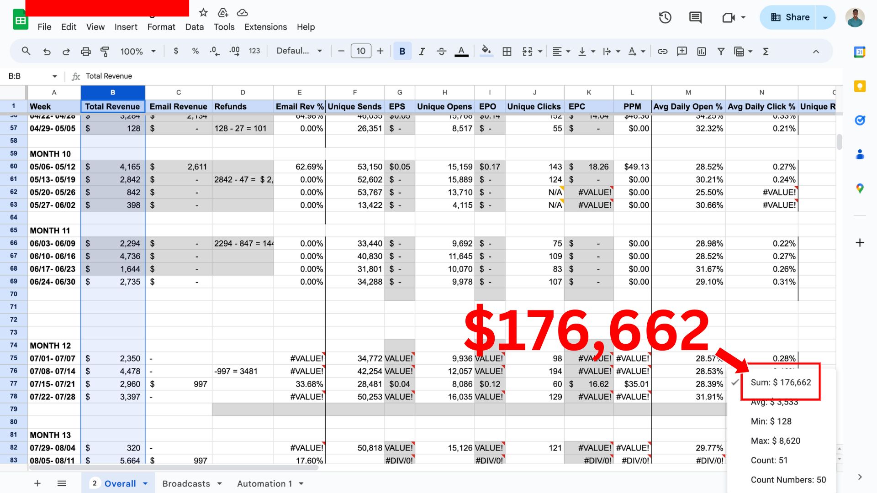Screen dimensions: 877x493
Task: Open Google Keep side panel
Action: tap(860, 86)
